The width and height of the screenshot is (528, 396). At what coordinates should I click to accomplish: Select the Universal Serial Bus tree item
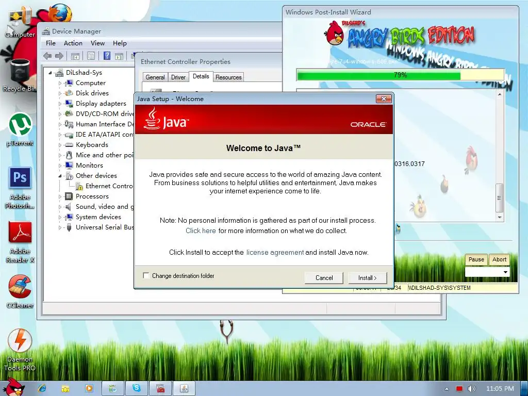tap(100, 227)
